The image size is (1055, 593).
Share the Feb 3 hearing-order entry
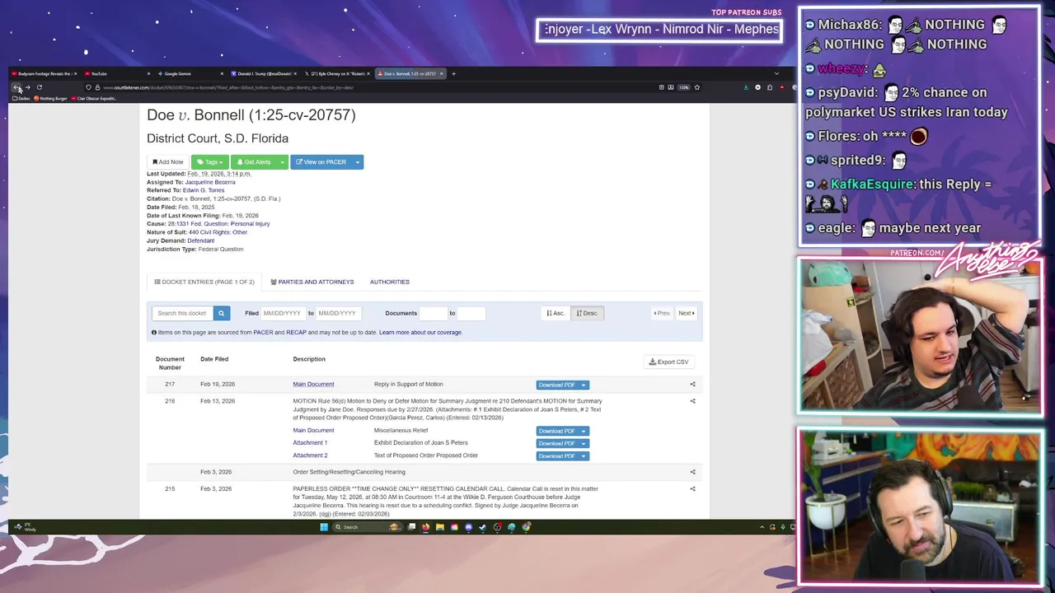[692, 472]
